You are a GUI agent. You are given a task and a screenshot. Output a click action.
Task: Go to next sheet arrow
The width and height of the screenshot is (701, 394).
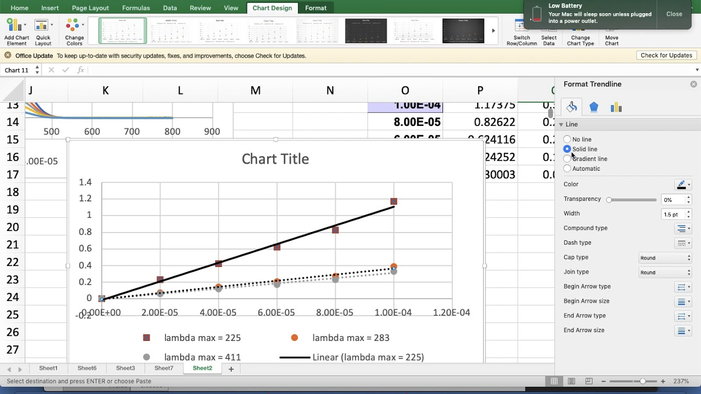[20, 369]
